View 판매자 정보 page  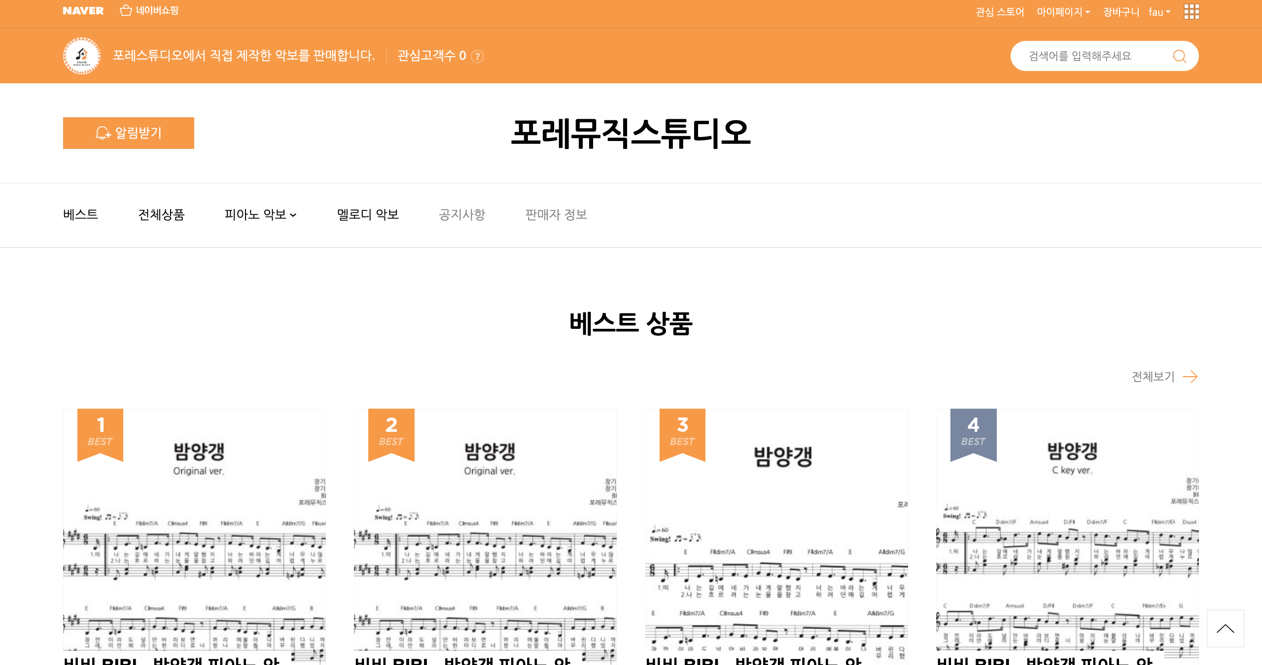point(556,214)
